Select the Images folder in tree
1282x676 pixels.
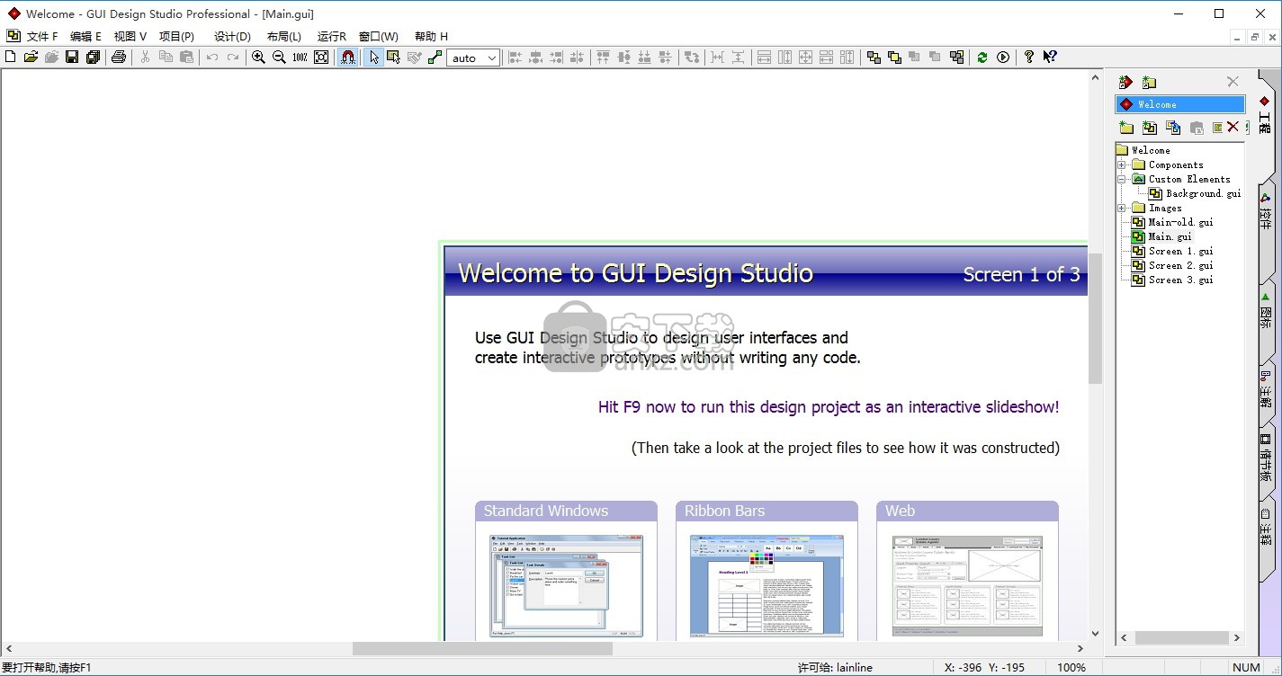coord(1165,208)
